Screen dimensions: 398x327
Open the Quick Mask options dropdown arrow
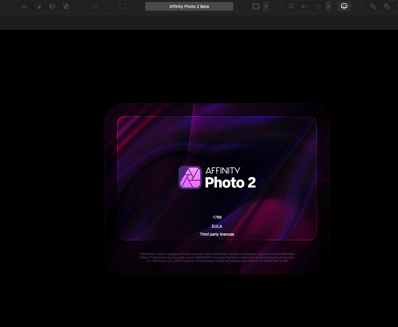pos(266,6)
